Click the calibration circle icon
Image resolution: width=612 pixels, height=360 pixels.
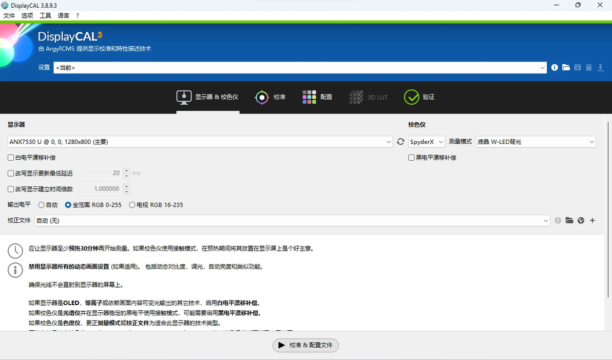click(261, 97)
